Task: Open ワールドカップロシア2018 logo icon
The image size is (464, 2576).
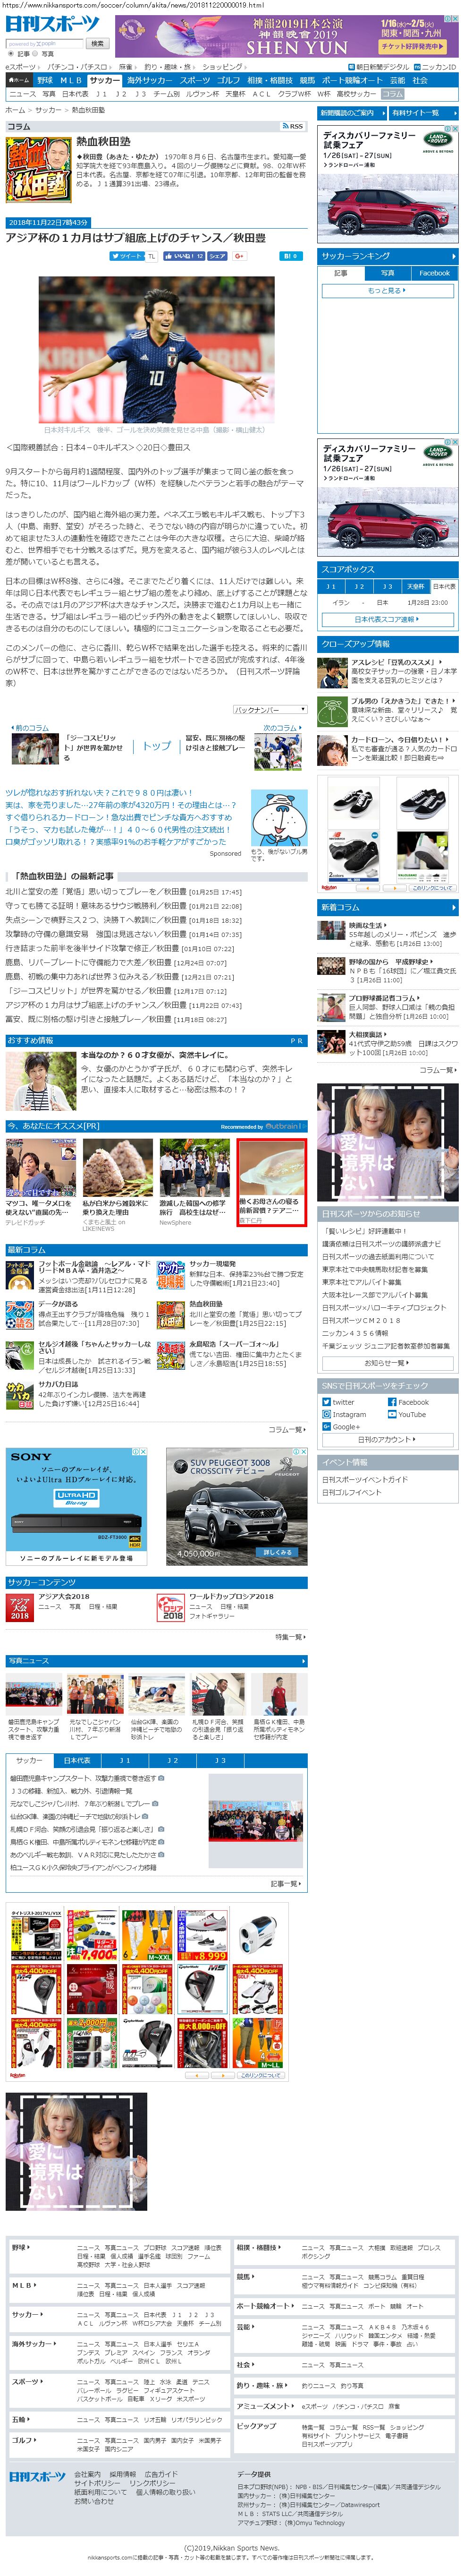Action: [171, 1607]
